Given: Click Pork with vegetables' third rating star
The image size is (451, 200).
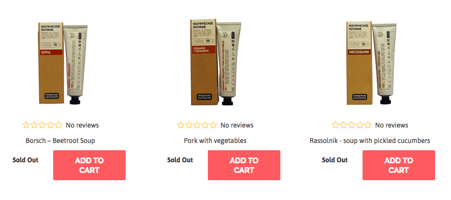Looking at the screenshot, I should 197,125.
